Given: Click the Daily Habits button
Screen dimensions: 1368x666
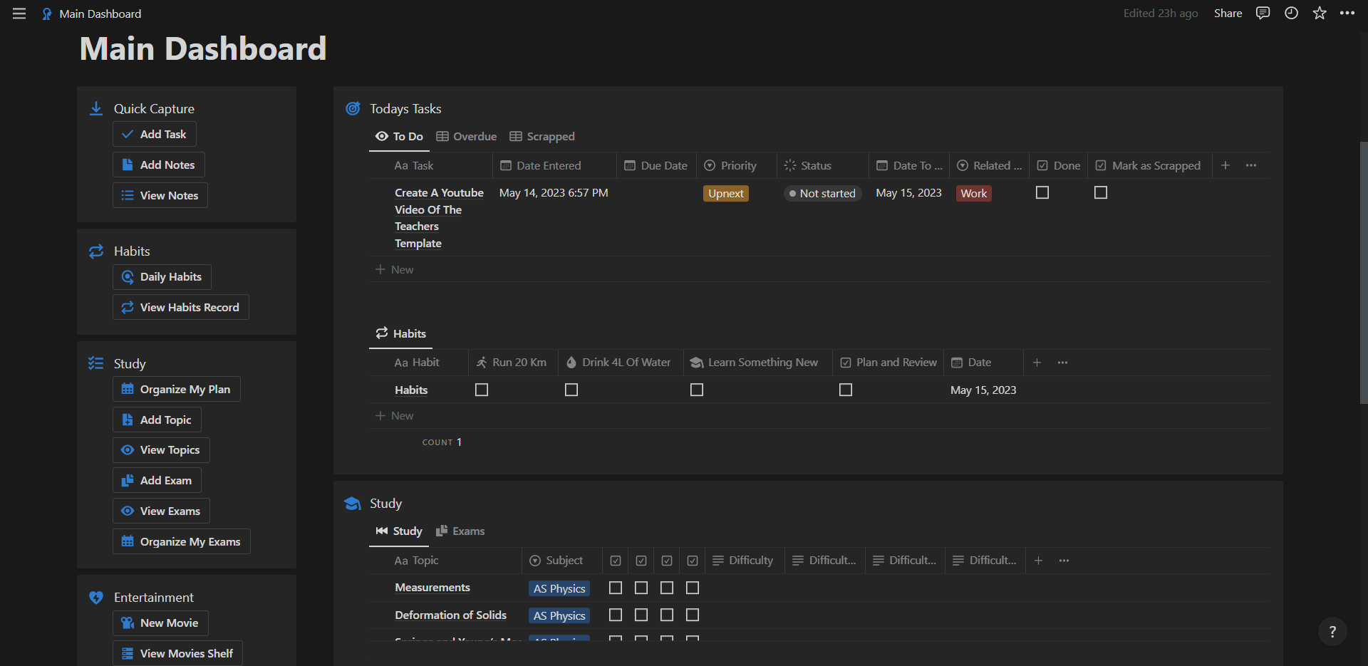Looking at the screenshot, I should [162, 277].
